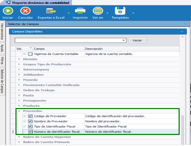Check the Vigencia de Cuenta Contable checkbox
The height and width of the screenshot is (146, 191).
(30, 54)
